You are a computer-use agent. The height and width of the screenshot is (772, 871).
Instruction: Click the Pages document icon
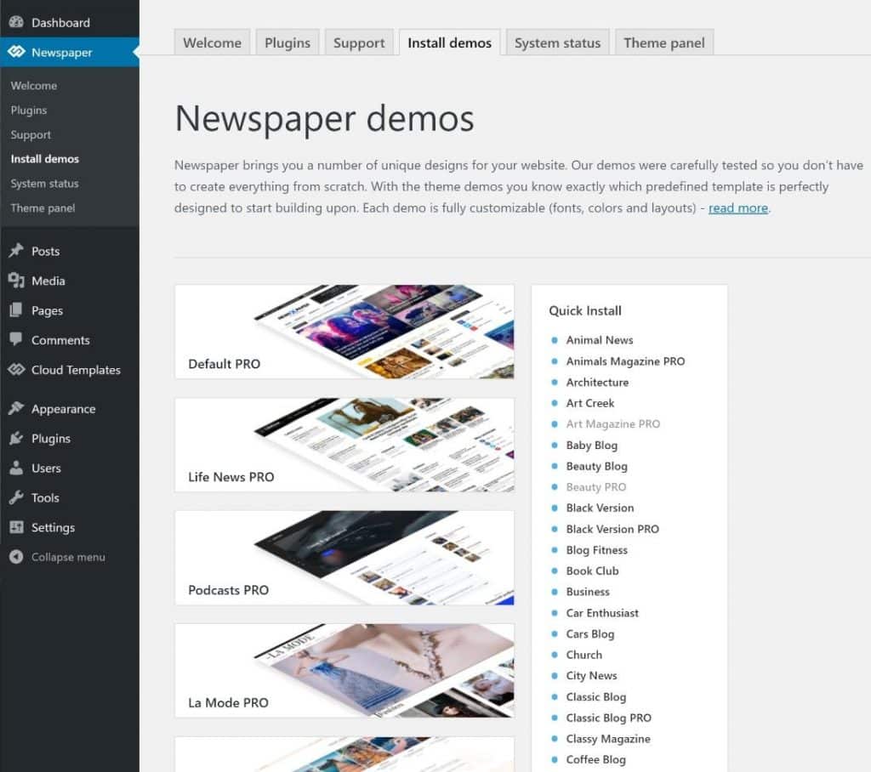pyautogui.click(x=16, y=310)
